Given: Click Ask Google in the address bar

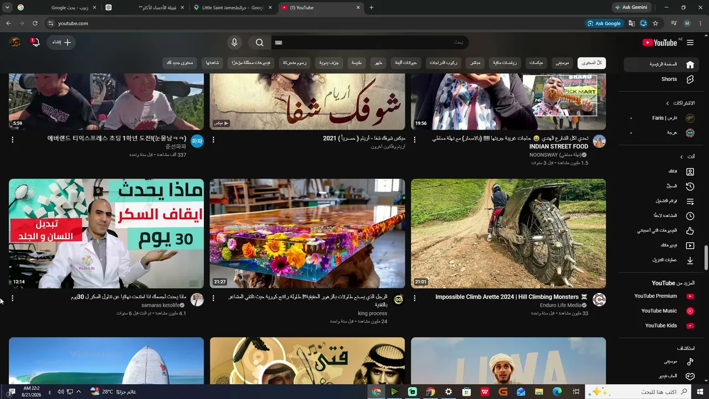Looking at the screenshot, I should pos(604,23).
